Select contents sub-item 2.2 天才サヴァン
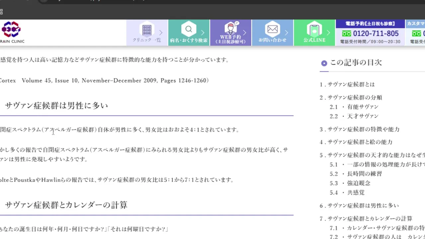425x239 pixels. [354, 116]
